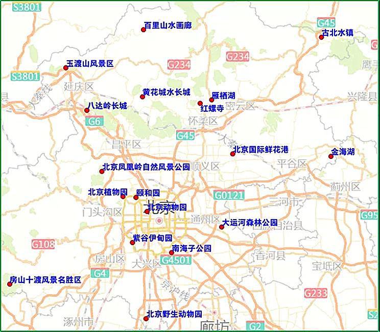Select the 房山十渡风景名胜区 marker
The width and height of the screenshot is (380, 332).
(10, 284)
